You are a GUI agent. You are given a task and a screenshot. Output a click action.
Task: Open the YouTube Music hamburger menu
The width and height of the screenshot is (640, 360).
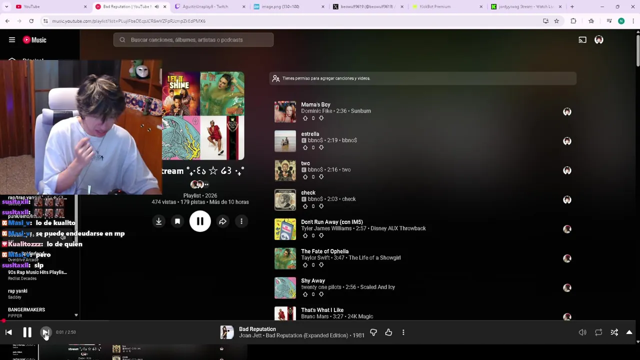[x=12, y=40]
